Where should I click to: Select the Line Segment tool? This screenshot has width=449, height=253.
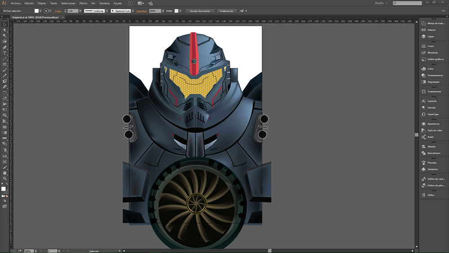point(4,59)
